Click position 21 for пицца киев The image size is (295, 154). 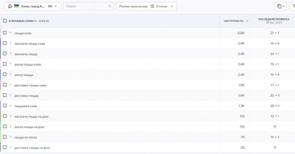tap(272, 33)
